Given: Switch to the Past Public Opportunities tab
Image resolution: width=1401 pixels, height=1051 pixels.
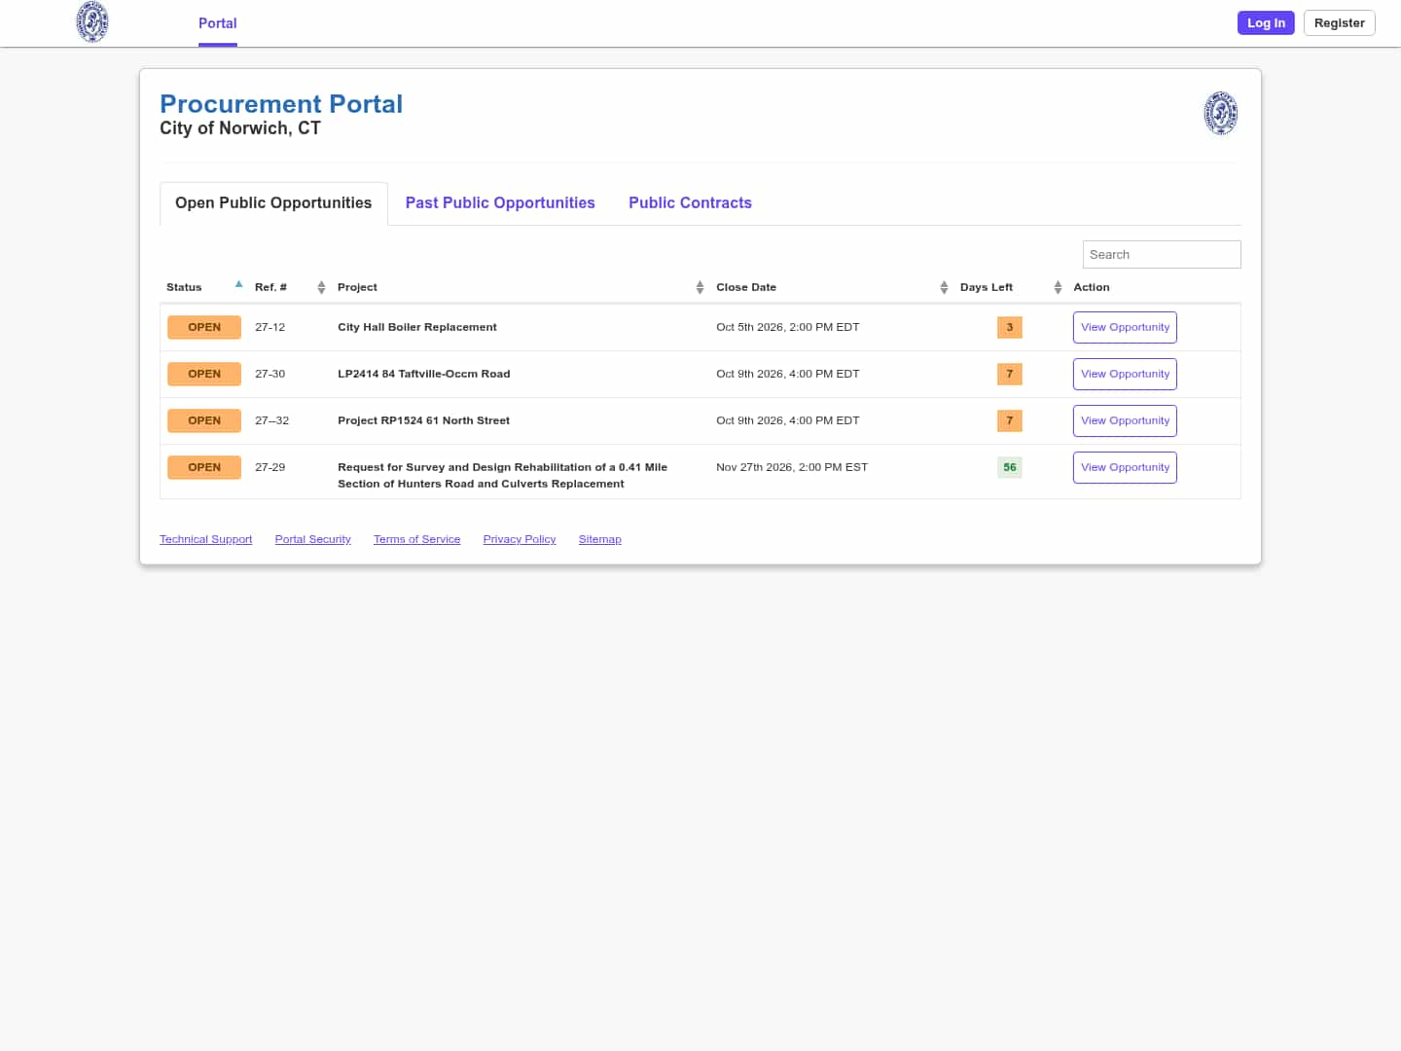Looking at the screenshot, I should pos(500,203).
